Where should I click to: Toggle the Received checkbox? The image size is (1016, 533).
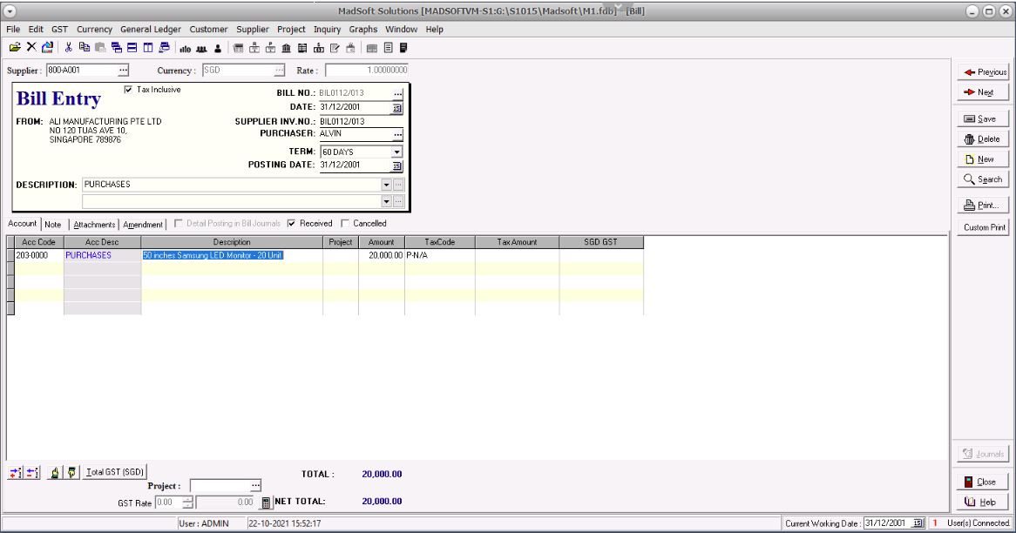coord(292,224)
